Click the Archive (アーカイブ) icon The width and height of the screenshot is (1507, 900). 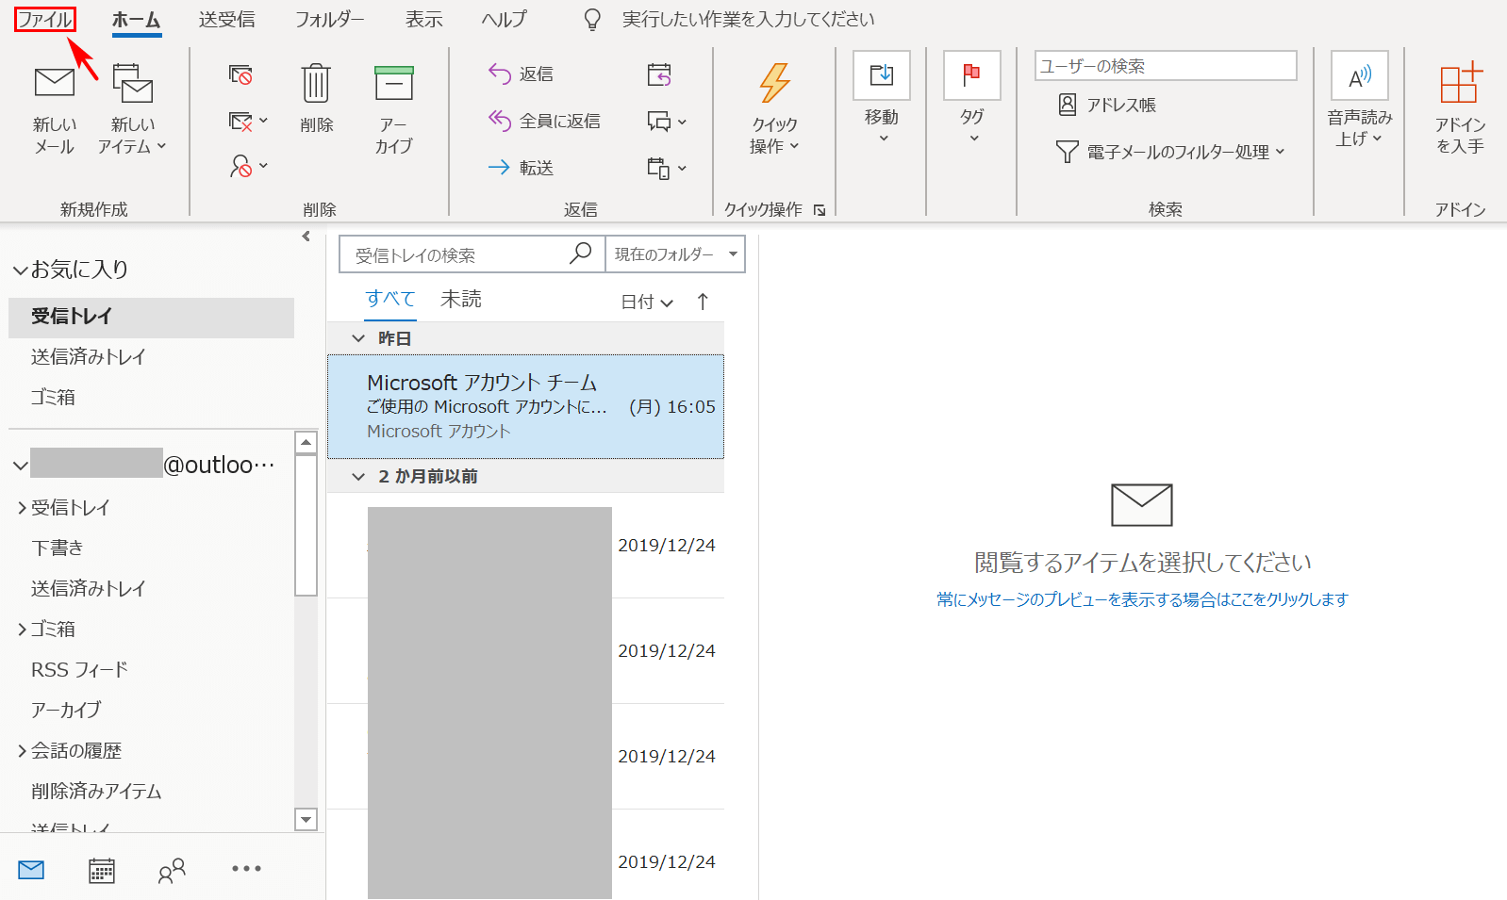point(394,83)
